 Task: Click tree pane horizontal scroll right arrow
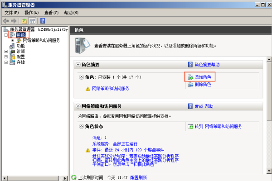point(65,178)
